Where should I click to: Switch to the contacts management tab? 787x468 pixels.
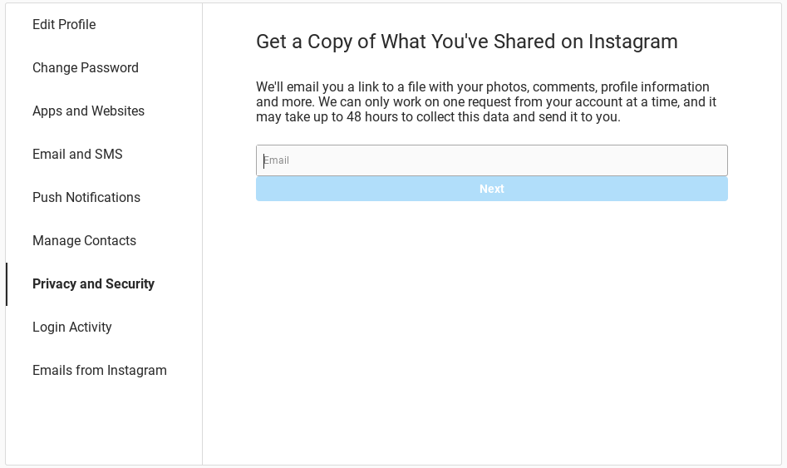(x=84, y=241)
